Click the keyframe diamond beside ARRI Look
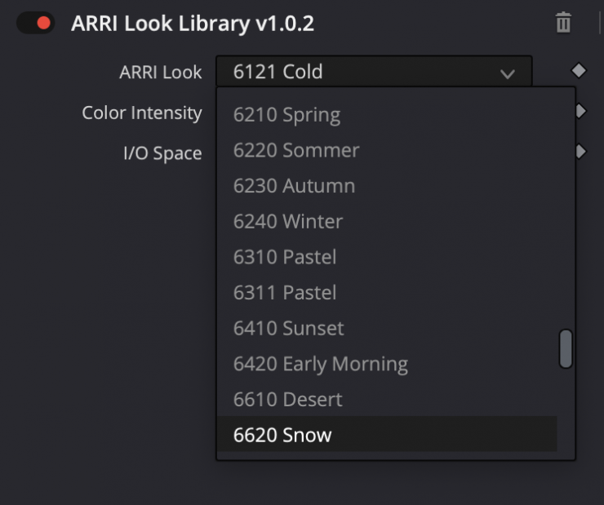Screen dimensions: 604x505 coord(579,71)
